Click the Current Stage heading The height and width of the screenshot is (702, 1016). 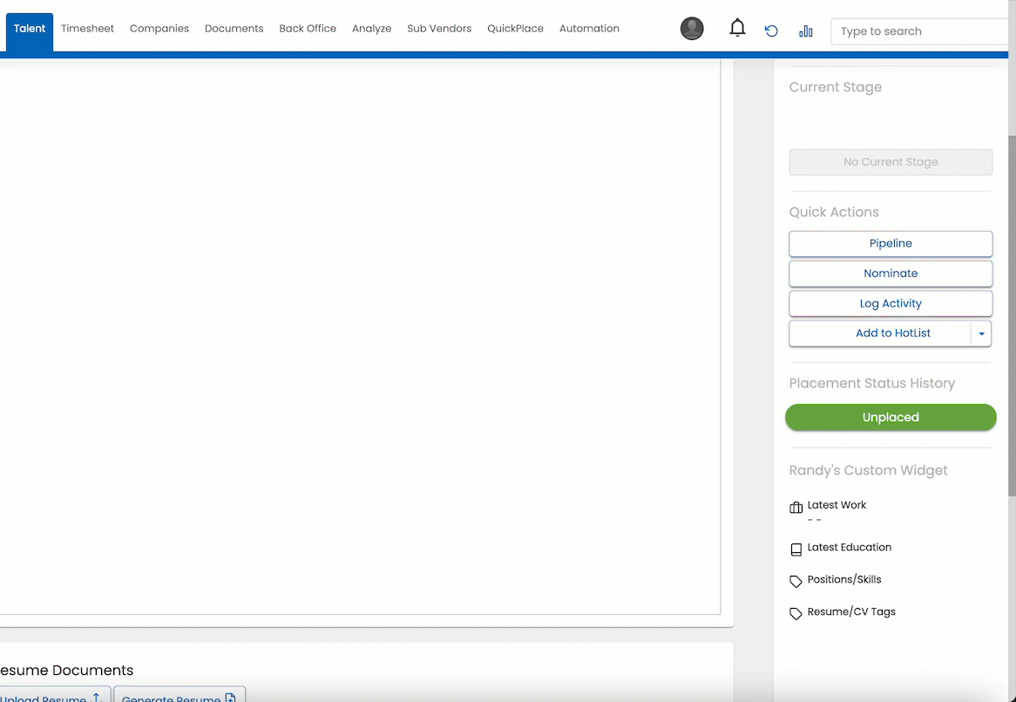(836, 87)
